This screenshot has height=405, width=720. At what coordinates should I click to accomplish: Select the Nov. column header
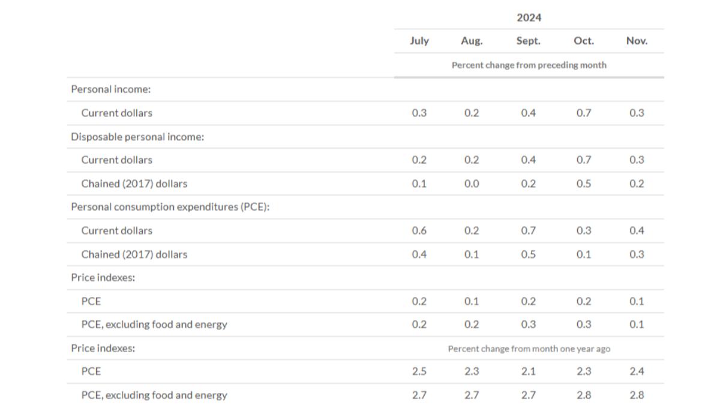tap(637, 41)
